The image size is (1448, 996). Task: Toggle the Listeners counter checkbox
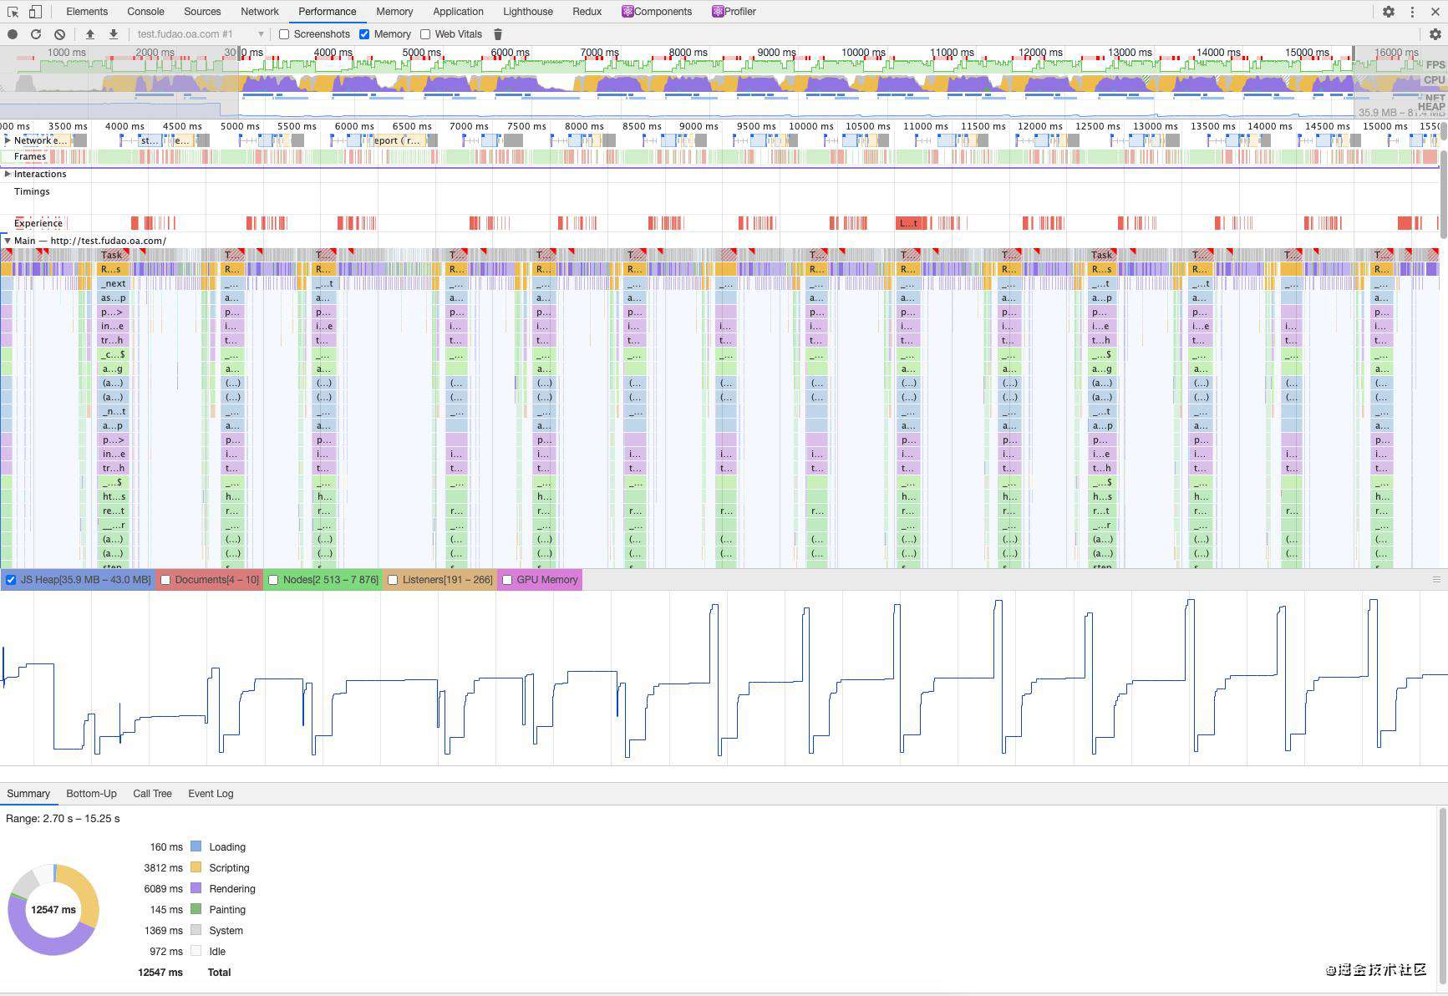[x=393, y=580]
